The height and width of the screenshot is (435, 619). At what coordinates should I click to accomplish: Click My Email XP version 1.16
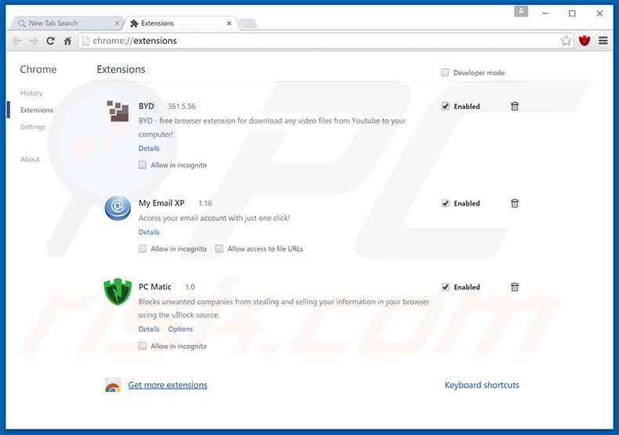click(x=205, y=203)
